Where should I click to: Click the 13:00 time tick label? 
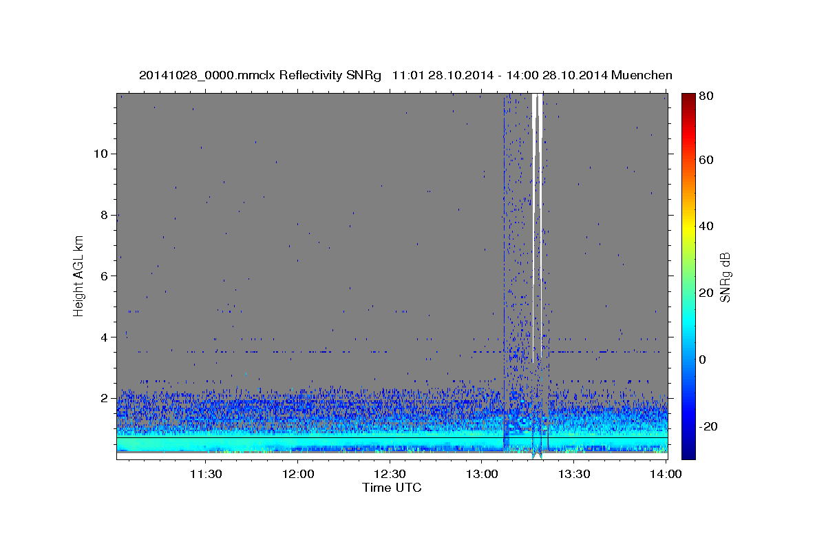[482, 475]
